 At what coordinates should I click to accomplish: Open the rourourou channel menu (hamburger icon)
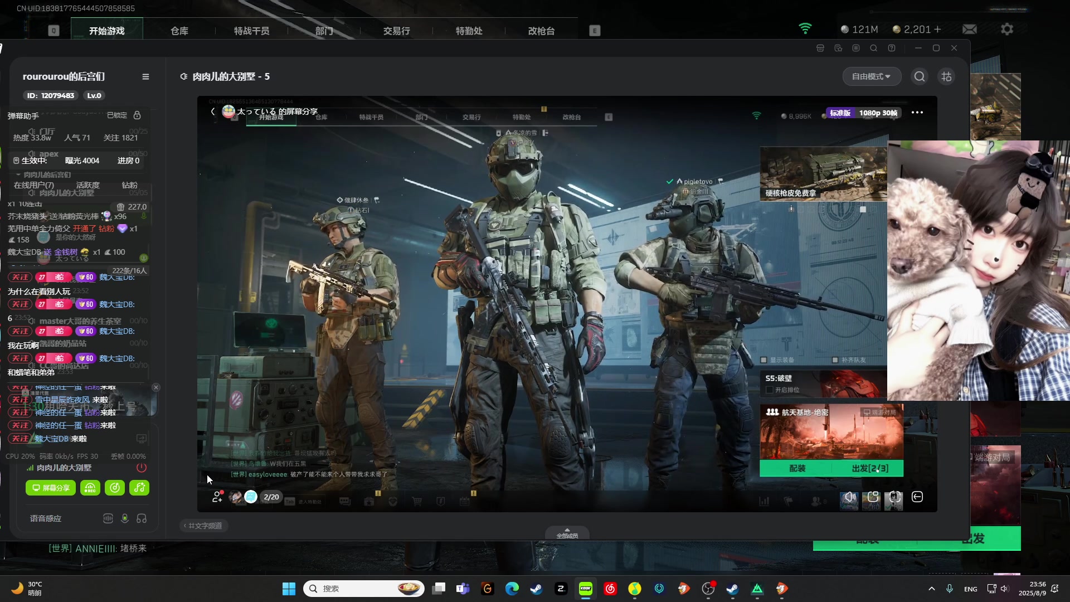[x=145, y=77]
